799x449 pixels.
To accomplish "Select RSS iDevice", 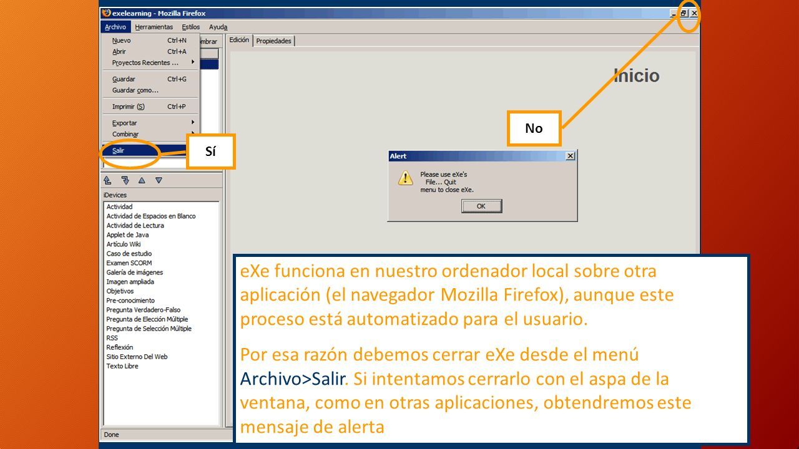I will [x=112, y=338].
